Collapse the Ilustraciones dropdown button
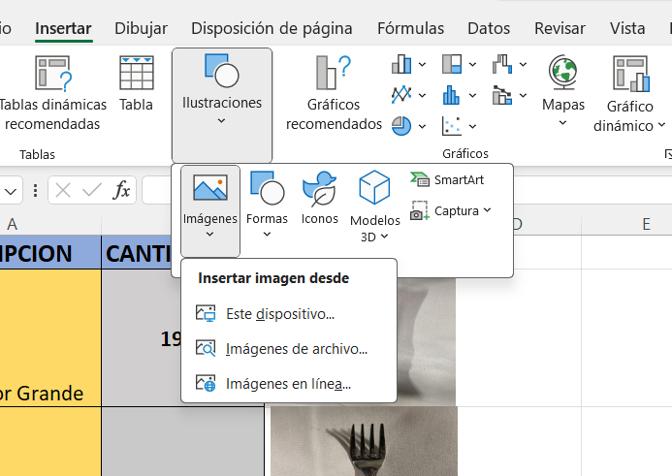The image size is (672, 476). coord(221,105)
